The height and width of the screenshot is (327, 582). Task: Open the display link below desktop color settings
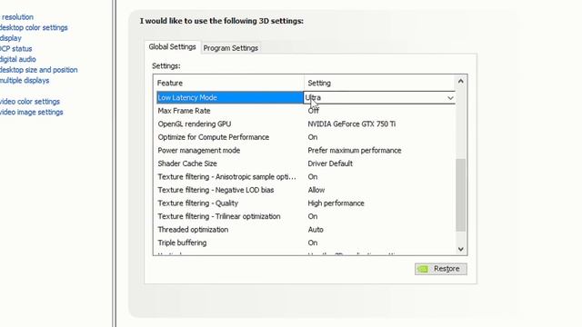click(11, 38)
